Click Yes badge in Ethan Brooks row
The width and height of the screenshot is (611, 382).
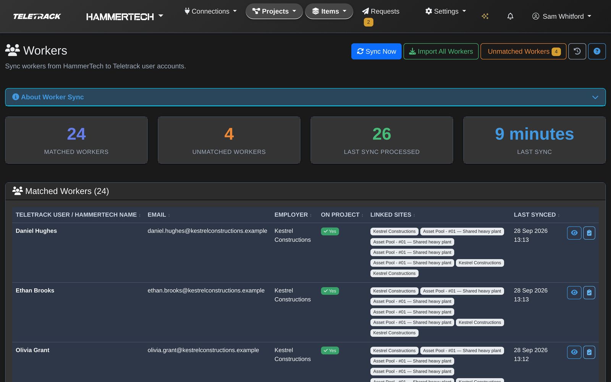point(330,291)
